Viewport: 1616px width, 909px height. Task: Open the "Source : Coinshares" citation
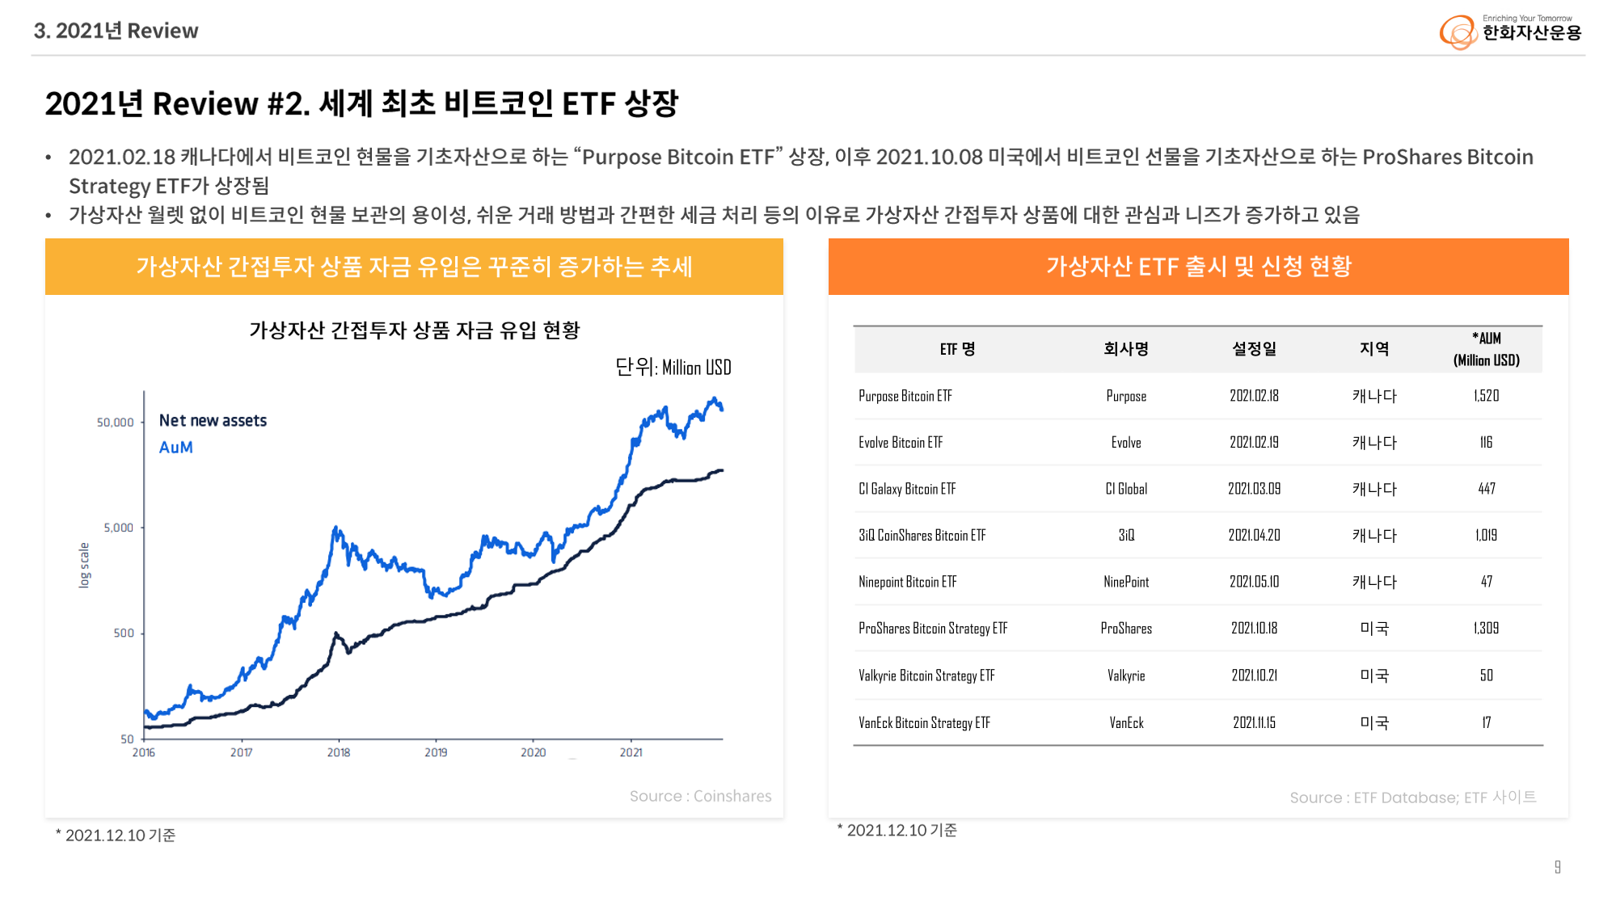[700, 796]
